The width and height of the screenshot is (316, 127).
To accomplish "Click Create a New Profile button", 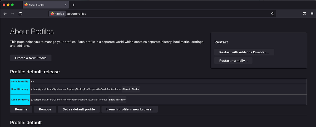I will [x=31, y=58].
